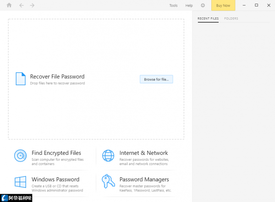
Task: Open the Help menu
Action: pos(189,5)
